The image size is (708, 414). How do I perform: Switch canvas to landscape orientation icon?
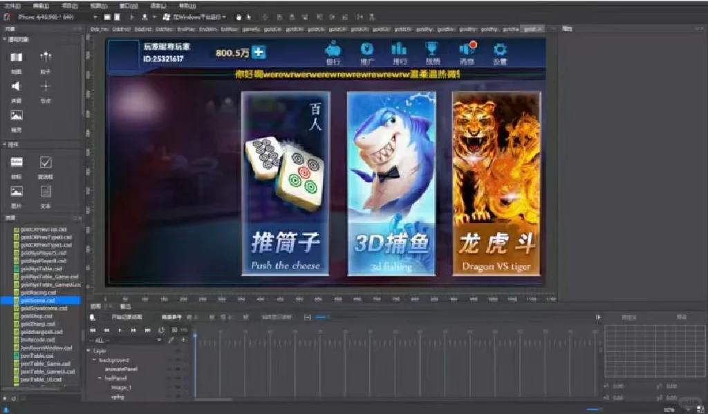point(107,17)
